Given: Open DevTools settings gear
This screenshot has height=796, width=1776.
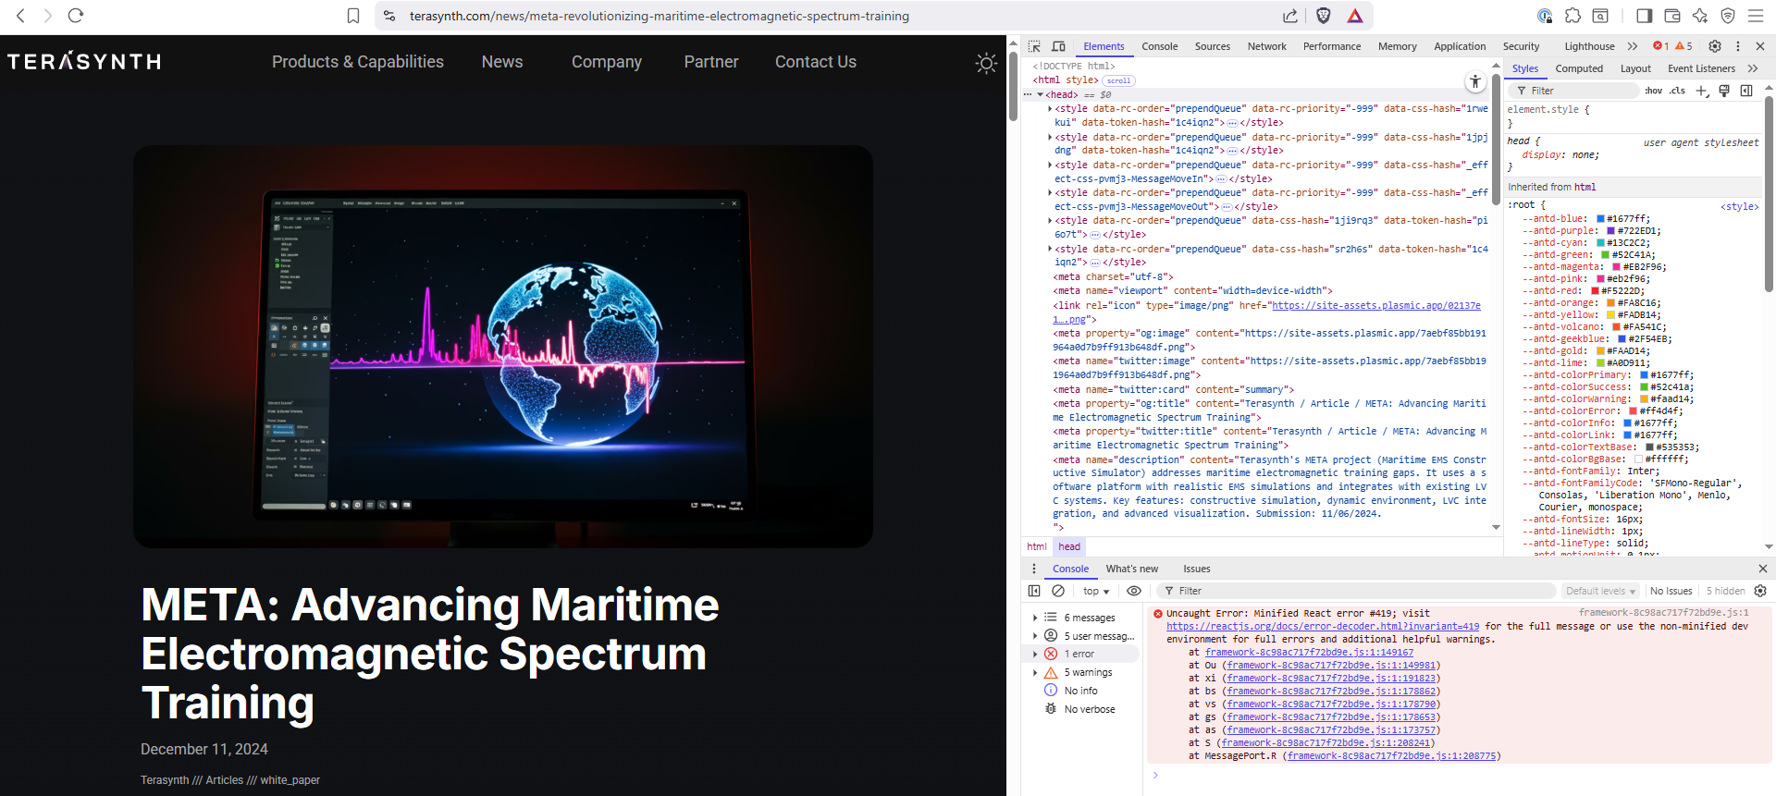Looking at the screenshot, I should (1714, 46).
